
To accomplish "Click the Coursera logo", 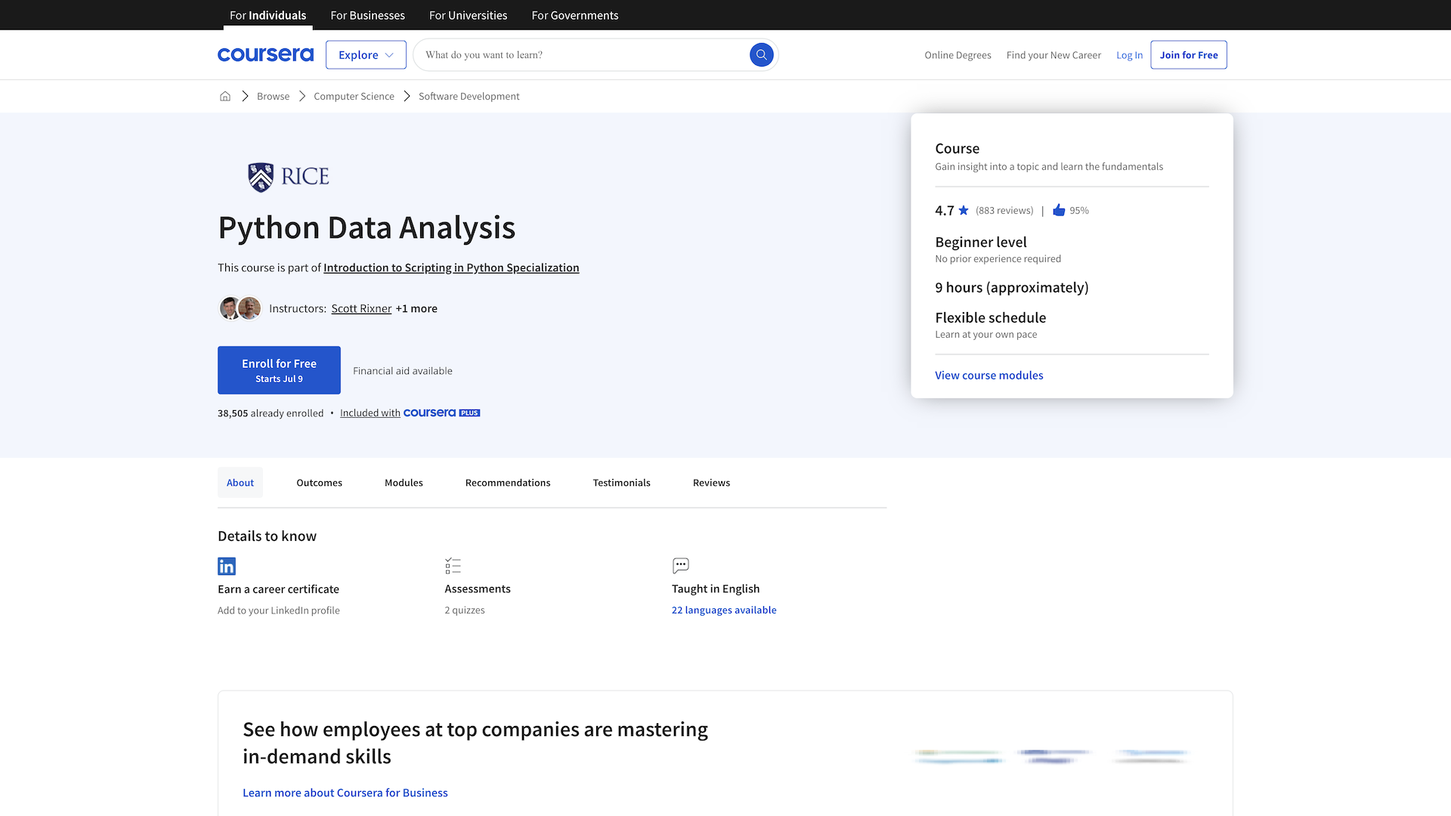I will point(265,54).
